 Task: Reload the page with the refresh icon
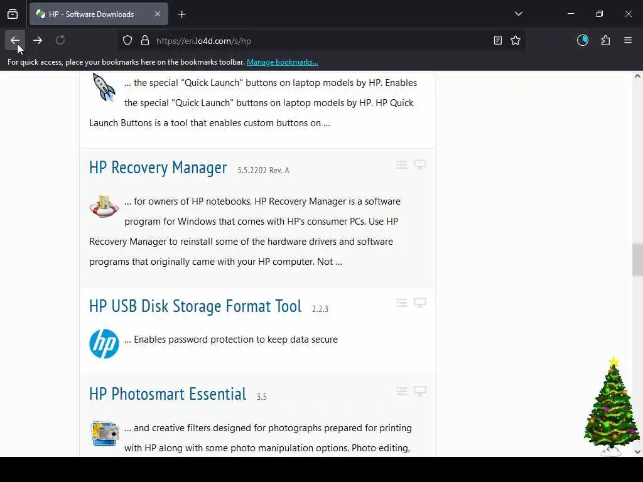[x=60, y=41]
